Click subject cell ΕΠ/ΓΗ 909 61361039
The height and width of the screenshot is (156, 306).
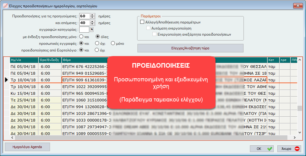pyautogui.click(x=164, y=80)
